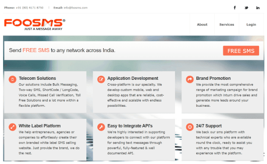
Task: Open the FooSMS Facebook page icon
Action: coord(234,8)
